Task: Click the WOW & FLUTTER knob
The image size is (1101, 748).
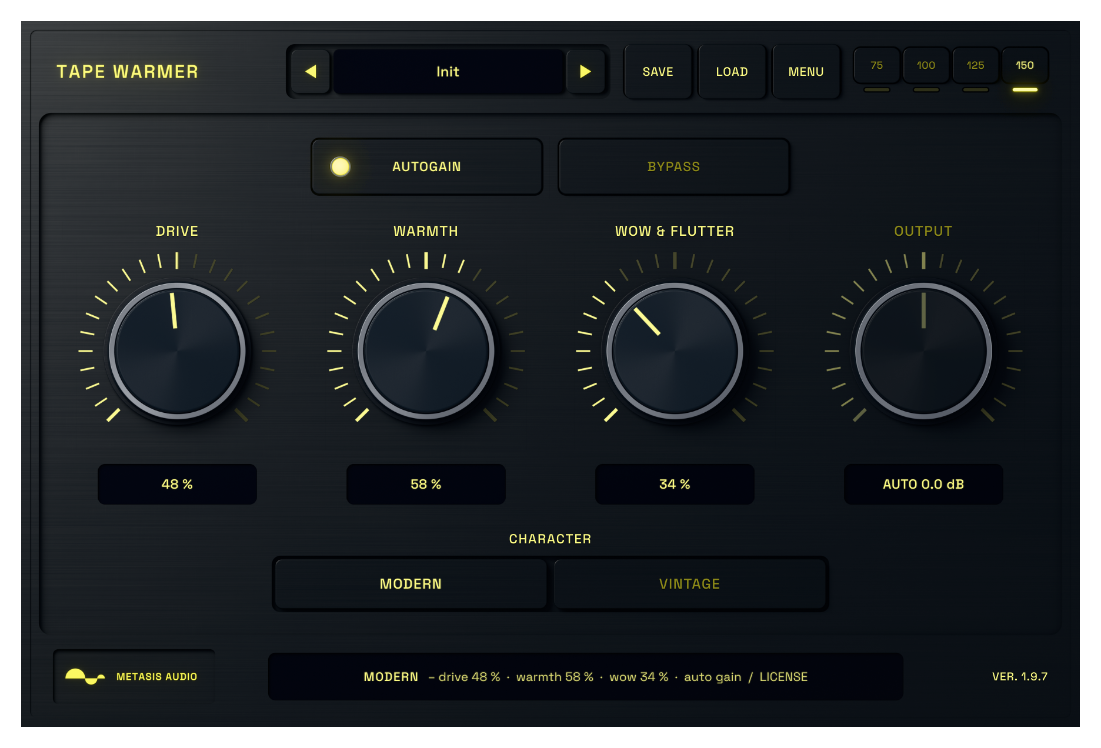Action: coord(675,351)
